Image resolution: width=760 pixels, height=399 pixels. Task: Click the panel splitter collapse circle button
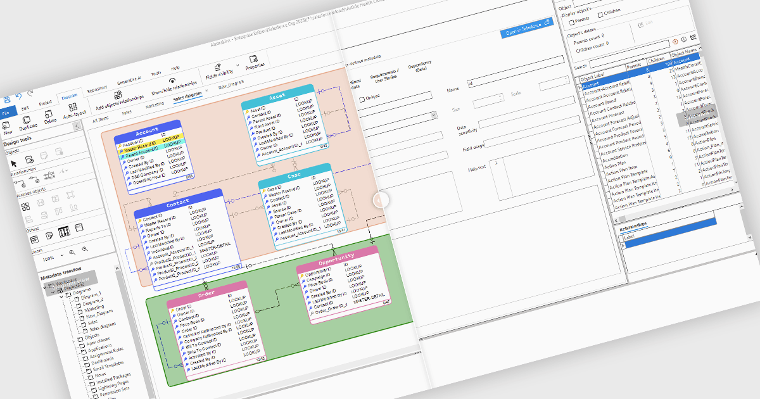coord(380,200)
